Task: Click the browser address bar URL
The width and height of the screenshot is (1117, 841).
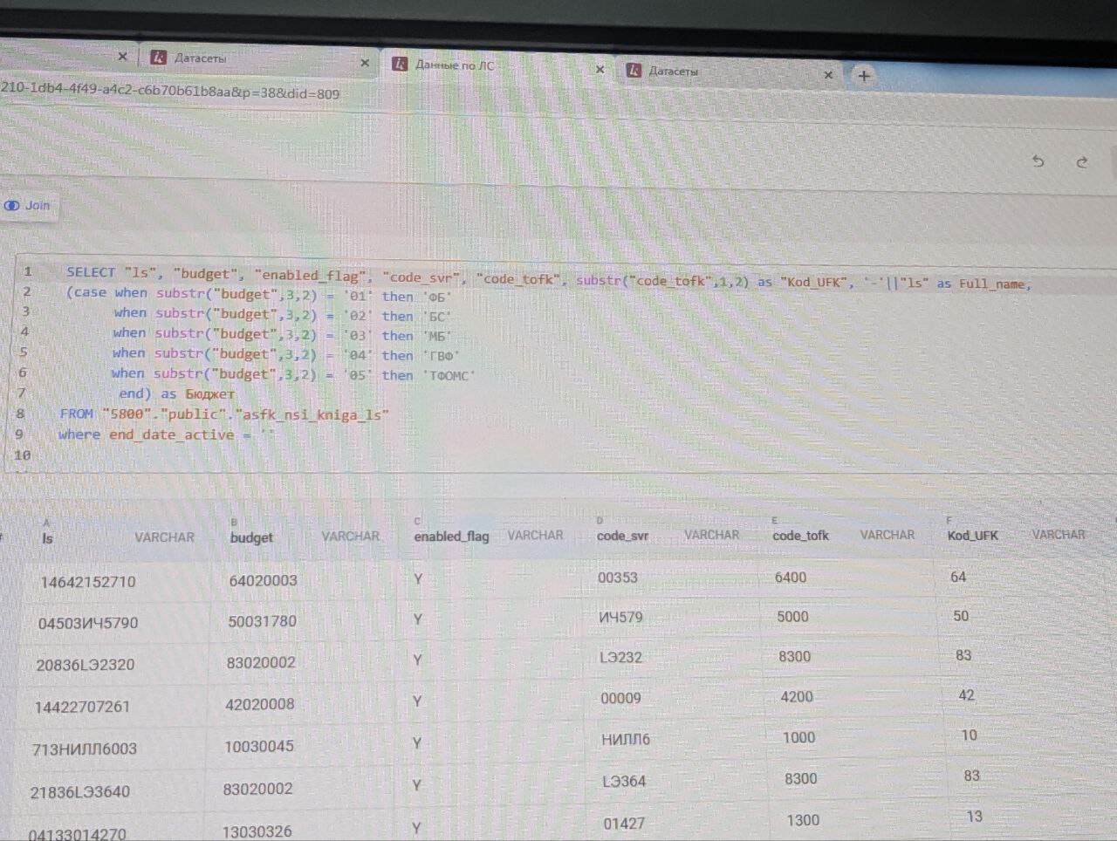Action: [170, 92]
